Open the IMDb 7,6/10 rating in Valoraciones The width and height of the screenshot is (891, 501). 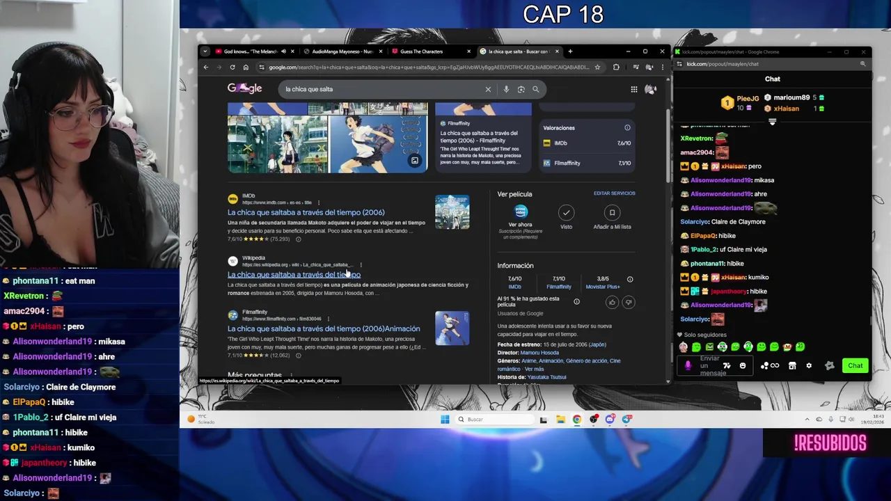click(x=588, y=143)
